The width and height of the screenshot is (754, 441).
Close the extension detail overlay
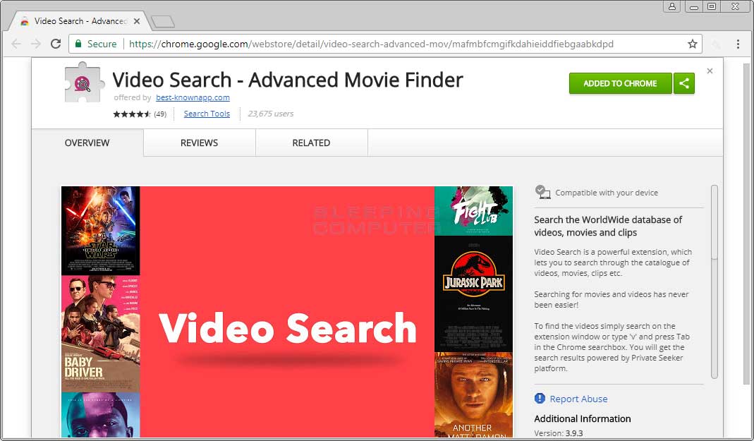(710, 71)
